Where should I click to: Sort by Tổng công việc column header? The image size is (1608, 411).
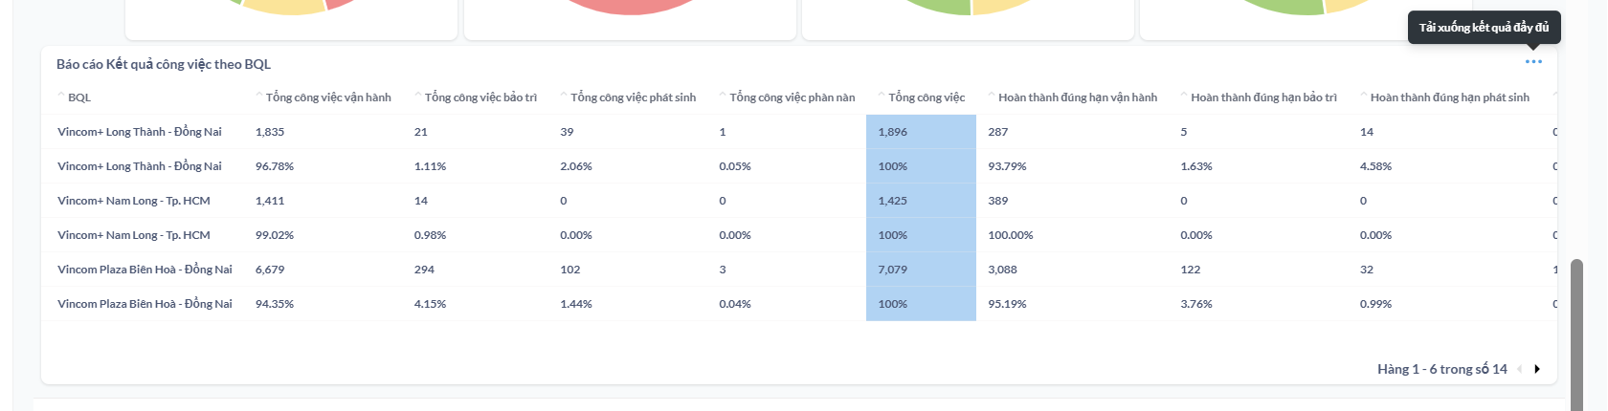(926, 97)
